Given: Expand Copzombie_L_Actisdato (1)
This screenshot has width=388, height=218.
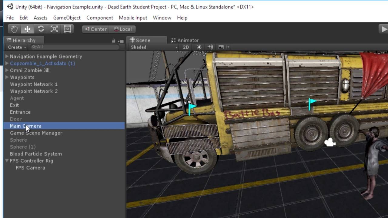Looking at the screenshot, I should click(x=7, y=63).
